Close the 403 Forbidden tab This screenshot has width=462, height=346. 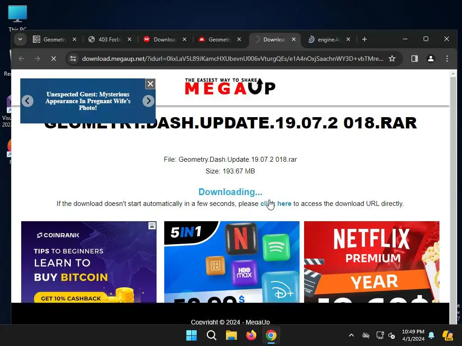click(129, 39)
